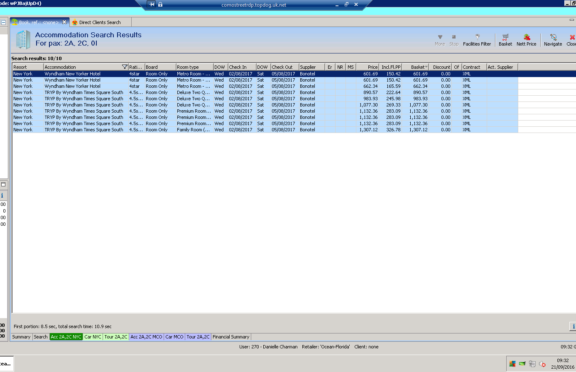Click the search time status text
576x372 pixels.
[x=63, y=326]
